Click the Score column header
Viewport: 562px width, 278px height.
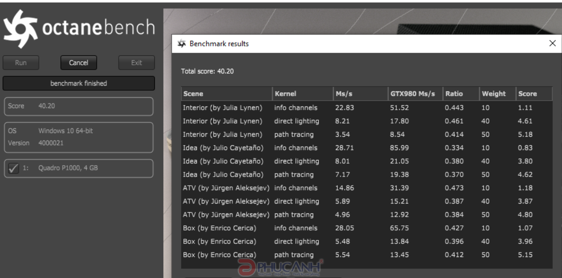click(534, 94)
